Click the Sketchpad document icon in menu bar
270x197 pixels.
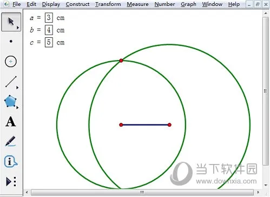click(6, 4)
